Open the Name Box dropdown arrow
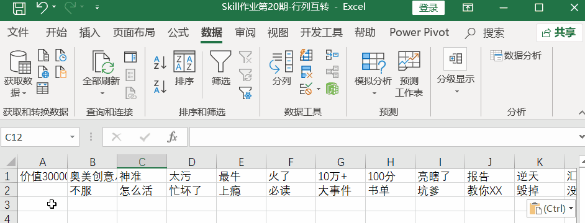The image size is (585, 223). [x=73, y=138]
